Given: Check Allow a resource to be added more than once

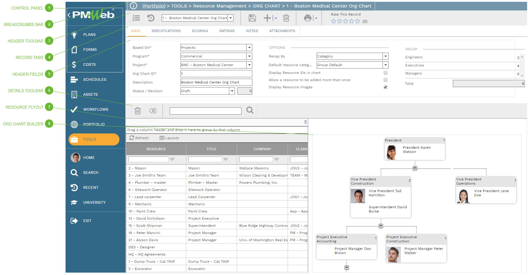Looking at the screenshot, I should point(386,80).
